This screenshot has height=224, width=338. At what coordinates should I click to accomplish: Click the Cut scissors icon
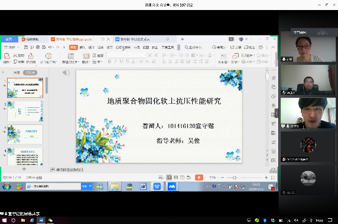tap(15, 55)
